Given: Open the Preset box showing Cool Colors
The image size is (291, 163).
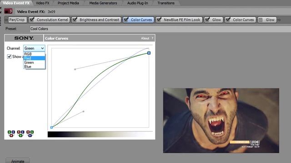Looking at the screenshot, I should (160, 29).
